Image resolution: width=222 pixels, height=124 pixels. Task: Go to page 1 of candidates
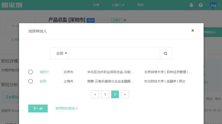tap(105, 94)
